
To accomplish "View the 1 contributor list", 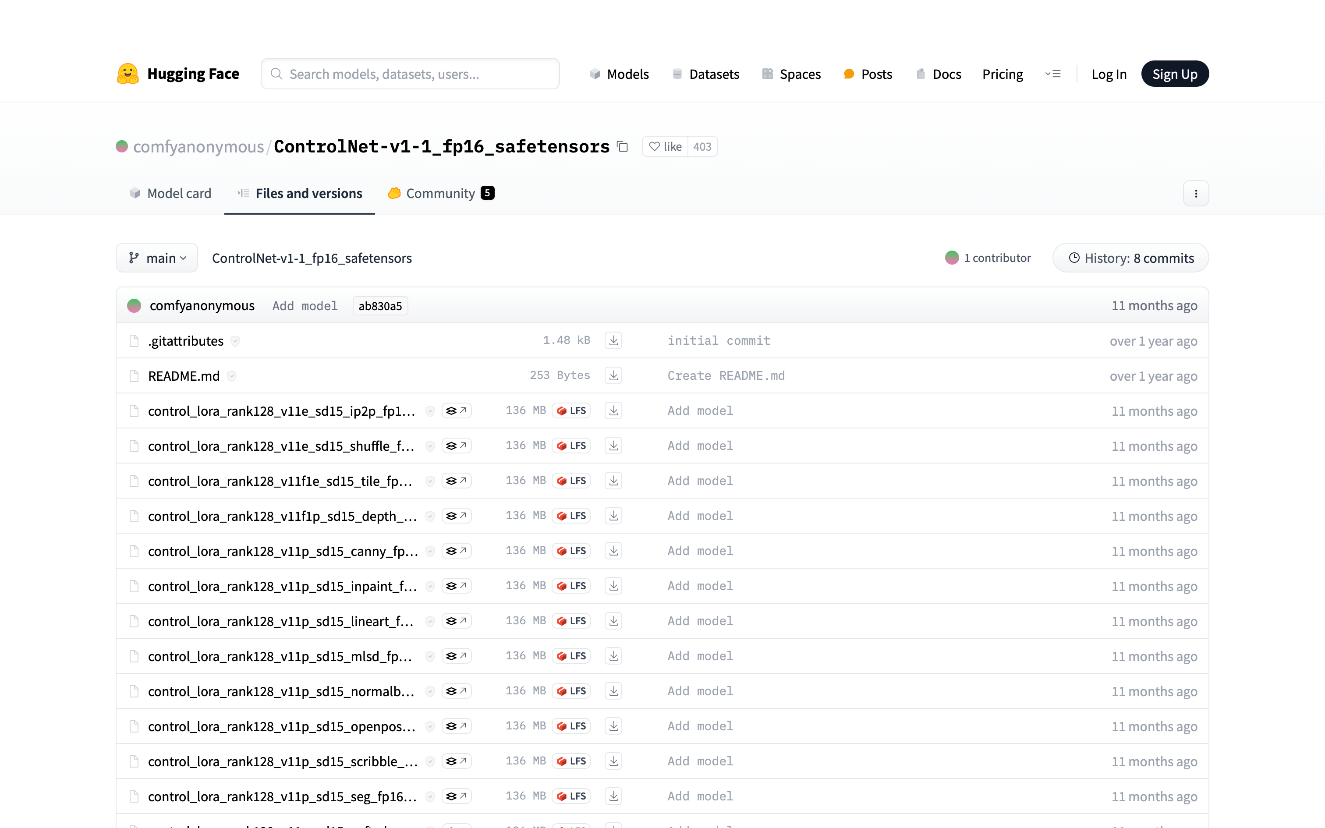I will point(988,258).
